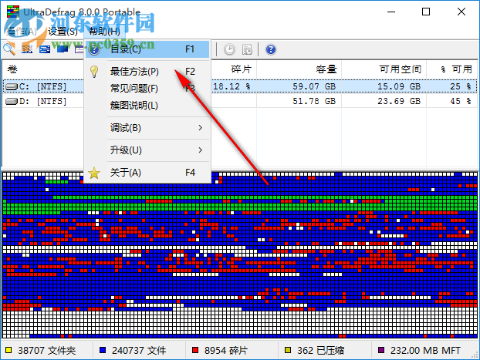Image resolution: width=480 pixels, height=360 pixels.
Task: Click the window resize grip at status bar corner
Action: (x=475, y=355)
